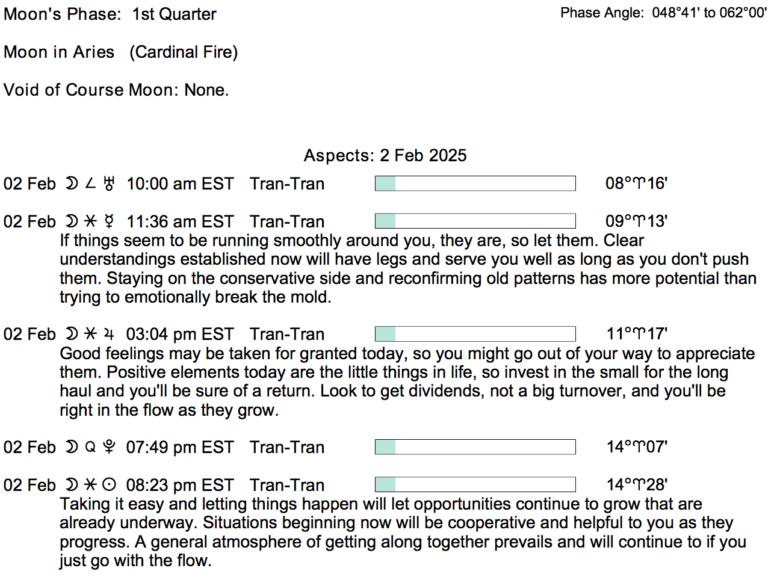780x580 pixels.
Task: Click the Pluto glyph in the 07:49 pm aspect
Action: coord(109,447)
